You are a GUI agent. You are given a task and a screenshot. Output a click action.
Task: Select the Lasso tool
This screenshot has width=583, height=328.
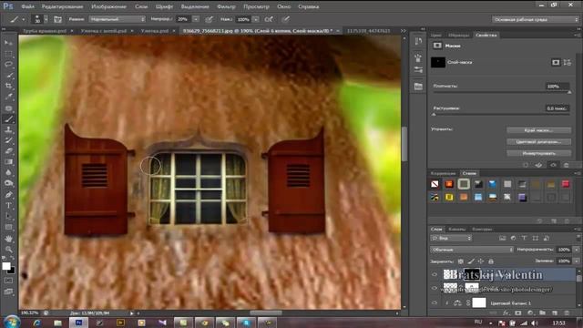(8, 65)
